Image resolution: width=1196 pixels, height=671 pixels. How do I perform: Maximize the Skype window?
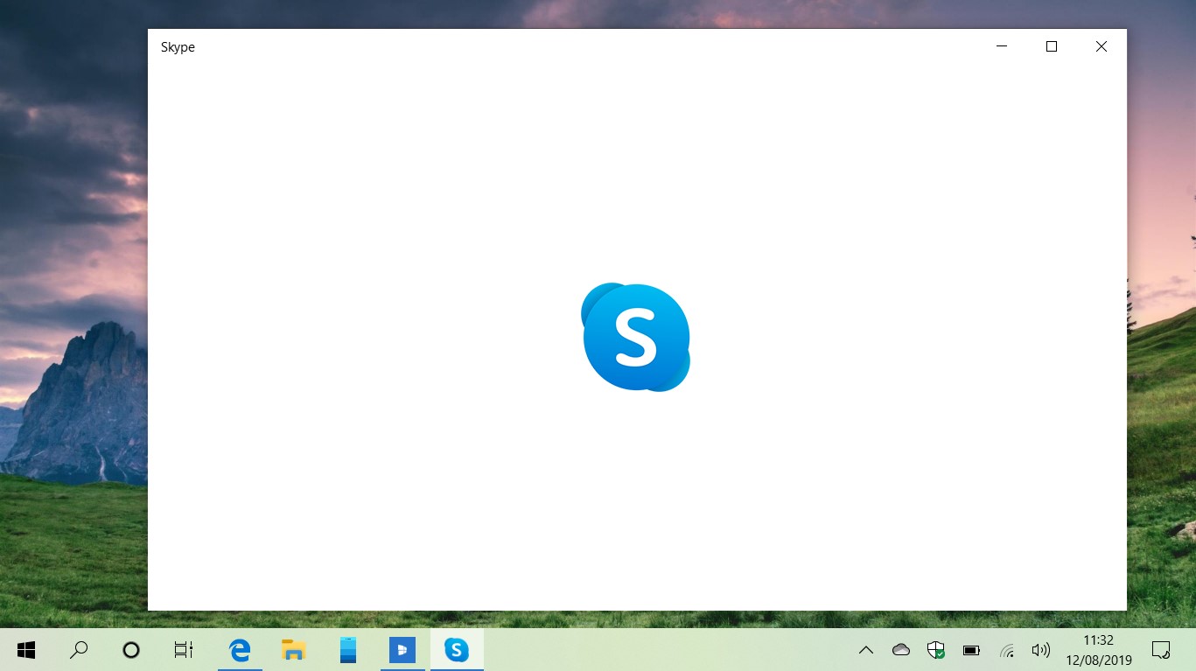1051,46
